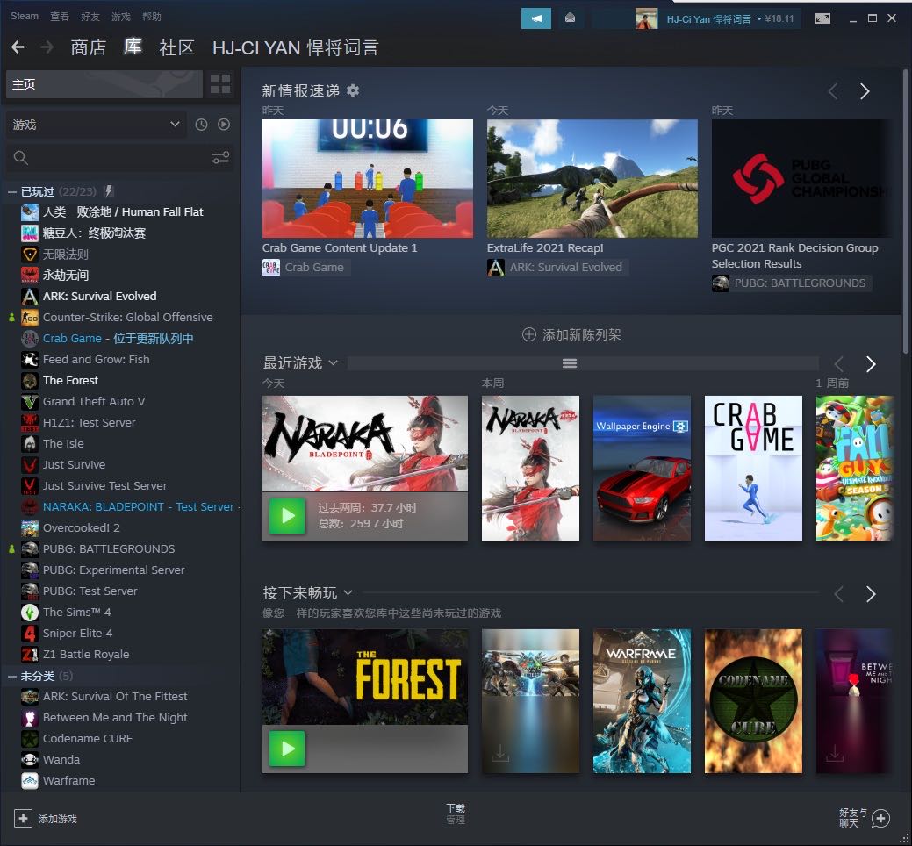Image resolution: width=912 pixels, height=846 pixels.
Task: Open news settings gear icon
Action: click(x=353, y=90)
